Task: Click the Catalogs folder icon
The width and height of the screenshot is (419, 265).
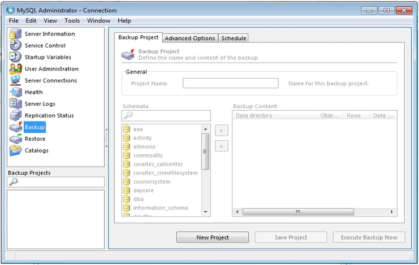Action: click(15, 150)
